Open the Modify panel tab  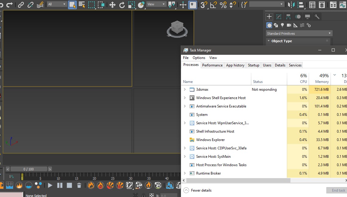(279, 17)
